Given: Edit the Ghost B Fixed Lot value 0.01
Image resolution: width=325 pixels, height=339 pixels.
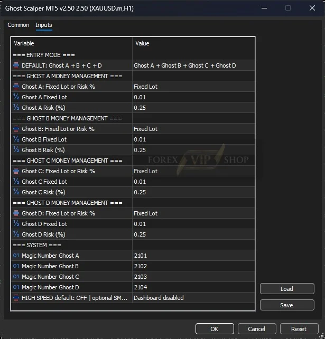Looking at the screenshot, I should (x=193, y=139).
